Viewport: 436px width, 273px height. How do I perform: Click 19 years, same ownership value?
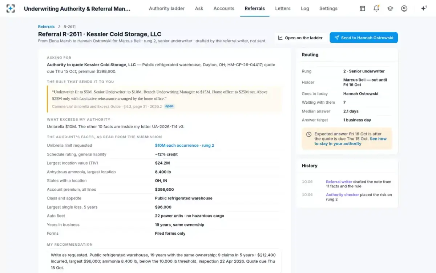coord(179,225)
